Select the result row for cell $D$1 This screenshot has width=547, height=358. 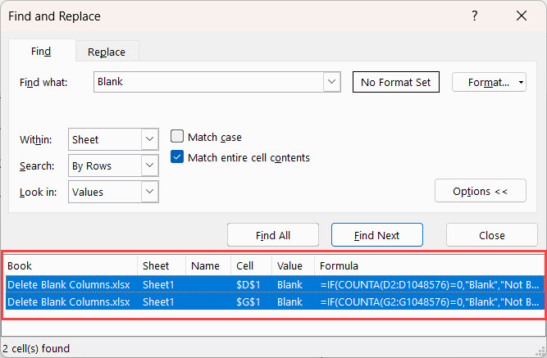point(246,284)
